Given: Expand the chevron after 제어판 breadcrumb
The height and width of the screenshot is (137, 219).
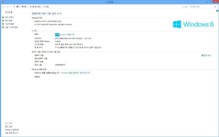Looking at the screenshot, I should click(28, 7).
